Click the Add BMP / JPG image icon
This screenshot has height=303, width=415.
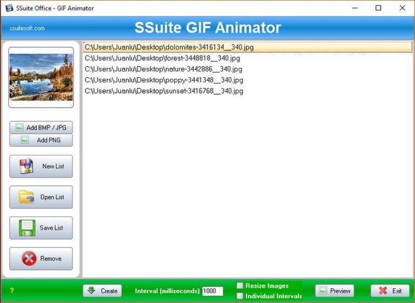(x=19, y=127)
